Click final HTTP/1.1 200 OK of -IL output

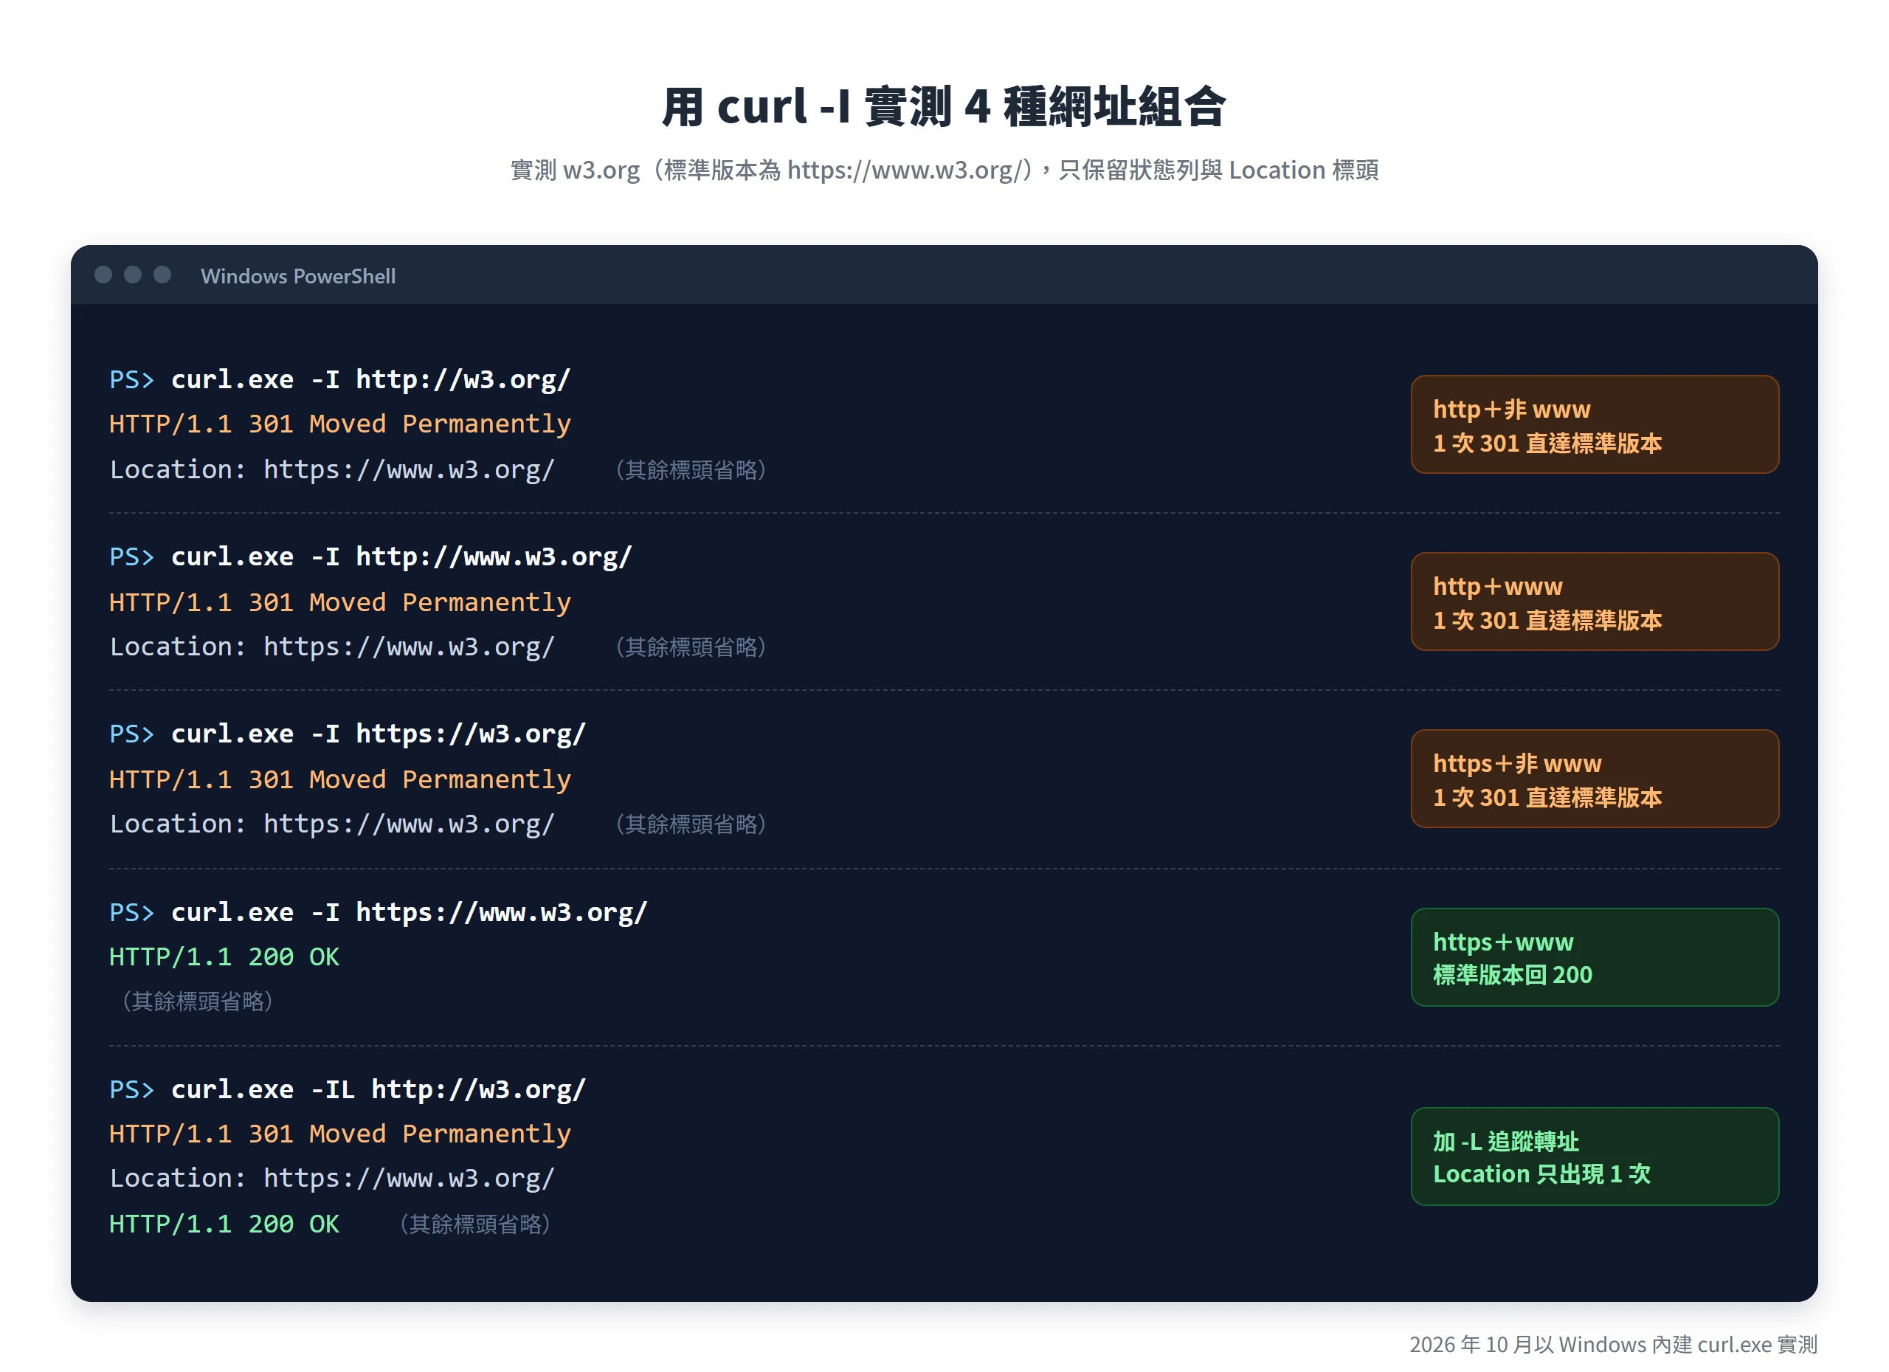(224, 1224)
